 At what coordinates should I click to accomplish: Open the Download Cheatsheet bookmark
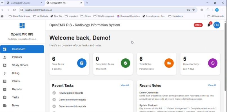[128, 16]
